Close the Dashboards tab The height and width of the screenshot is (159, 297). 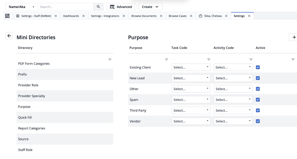tap(83, 16)
